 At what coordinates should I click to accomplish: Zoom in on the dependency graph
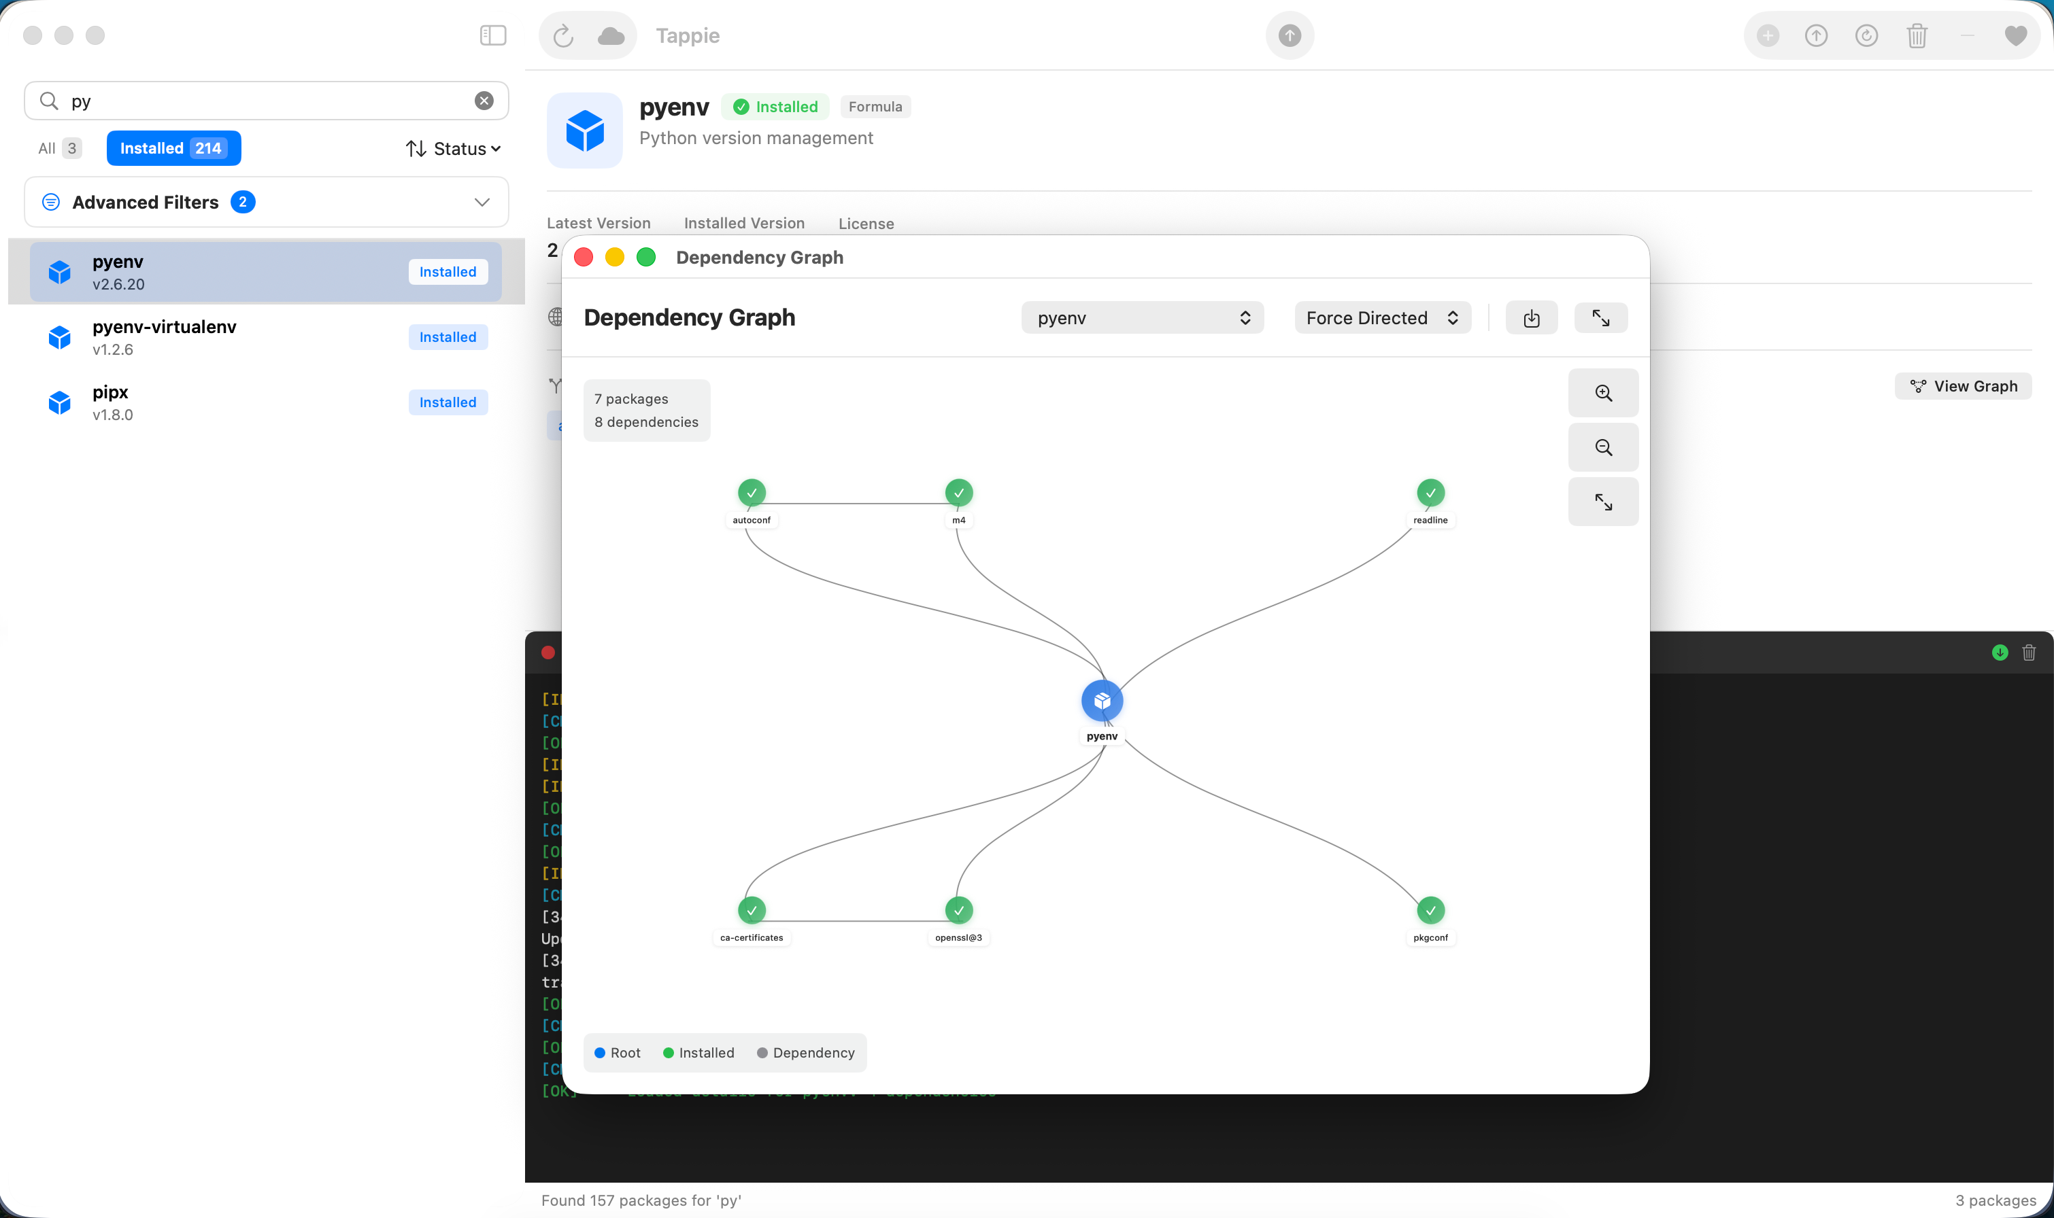point(1602,393)
